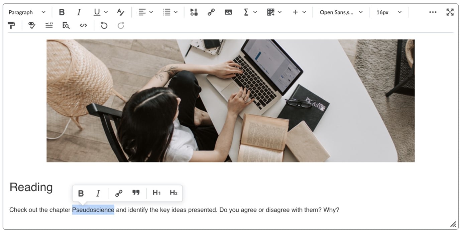Click the editor resize handle
Viewport: 461px width, 232px height.
453,224
